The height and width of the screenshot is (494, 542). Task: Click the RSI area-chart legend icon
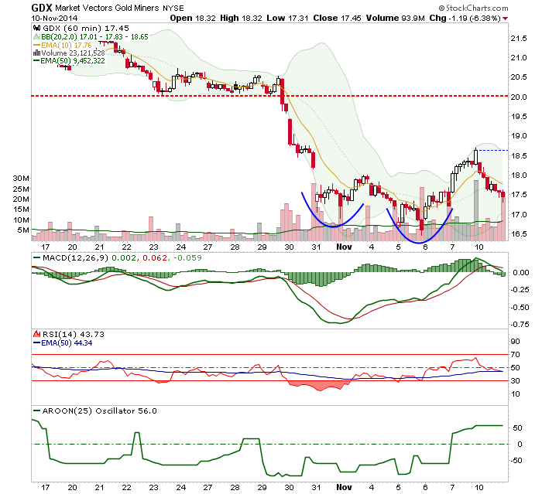coord(37,334)
